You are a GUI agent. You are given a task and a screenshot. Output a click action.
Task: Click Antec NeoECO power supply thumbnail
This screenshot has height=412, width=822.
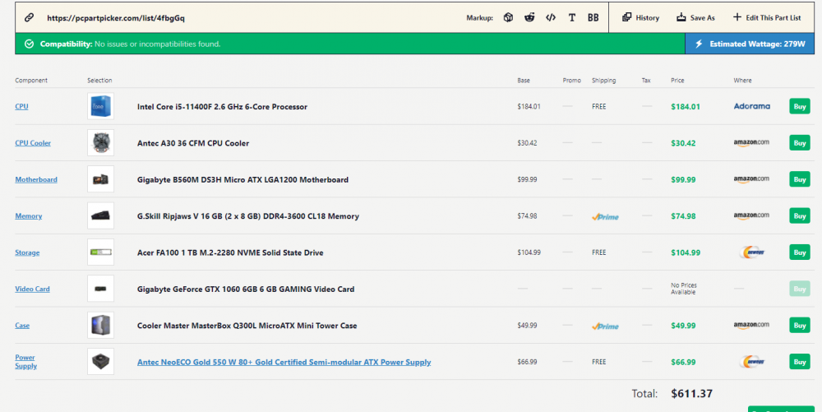[x=100, y=362]
